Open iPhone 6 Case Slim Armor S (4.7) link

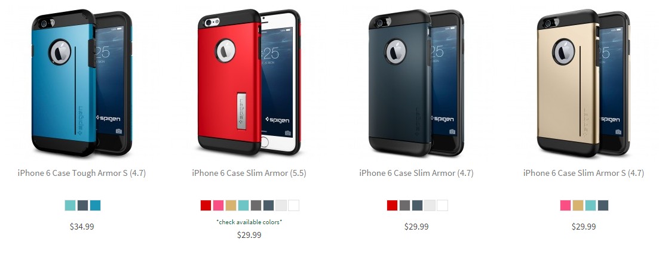(x=583, y=173)
